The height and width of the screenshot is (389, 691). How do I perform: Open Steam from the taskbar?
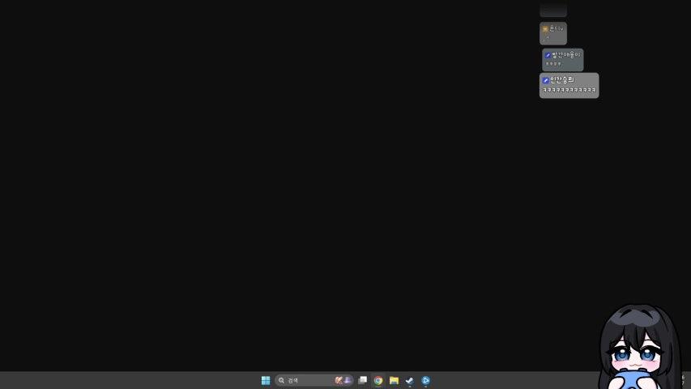[410, 380]
